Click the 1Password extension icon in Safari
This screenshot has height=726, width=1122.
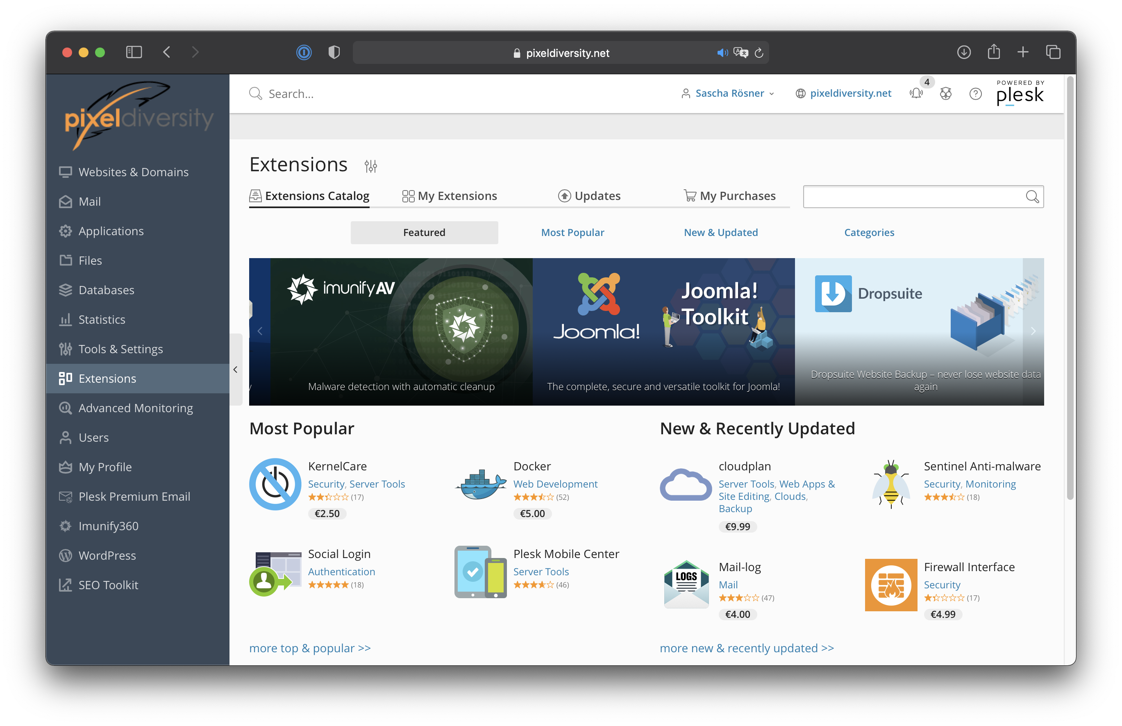tap(304, 52)
